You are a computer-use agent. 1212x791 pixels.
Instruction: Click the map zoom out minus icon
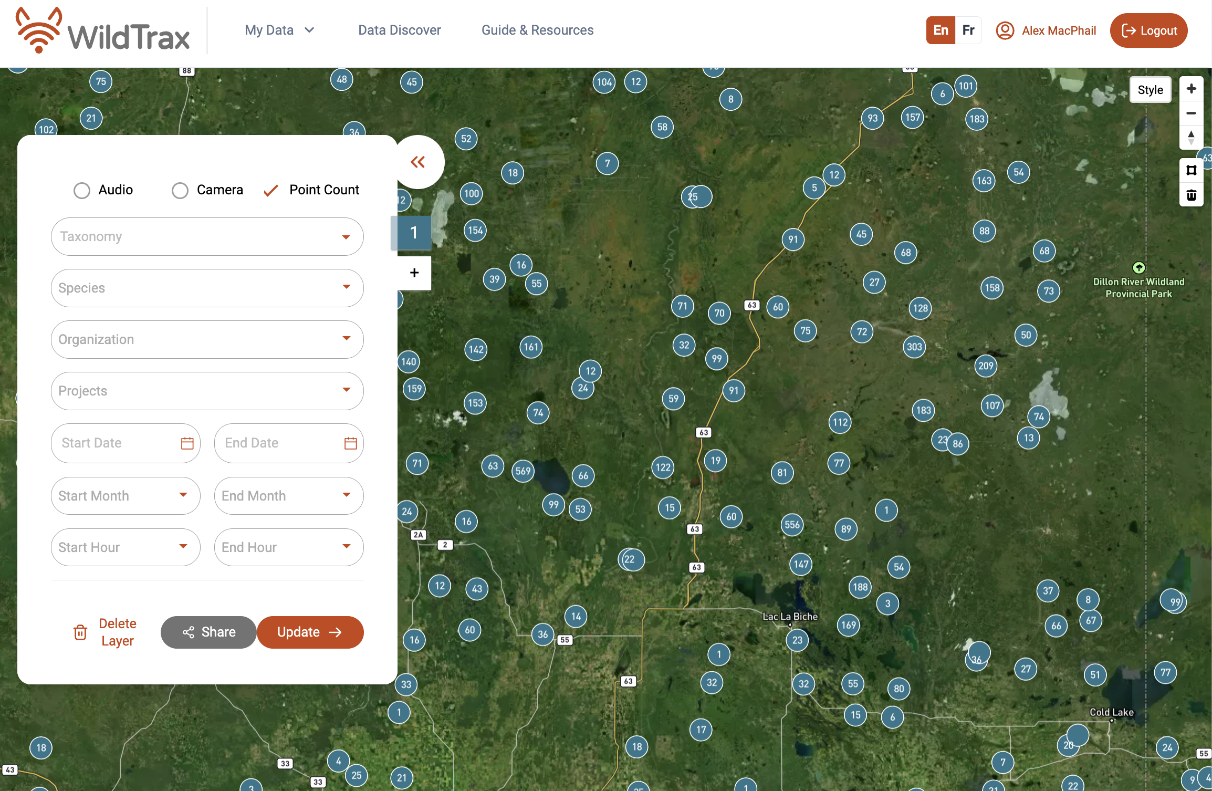point(1191,113)
